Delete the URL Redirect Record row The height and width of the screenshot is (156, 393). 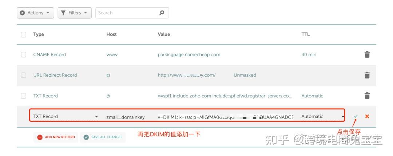tap(367, 75)
